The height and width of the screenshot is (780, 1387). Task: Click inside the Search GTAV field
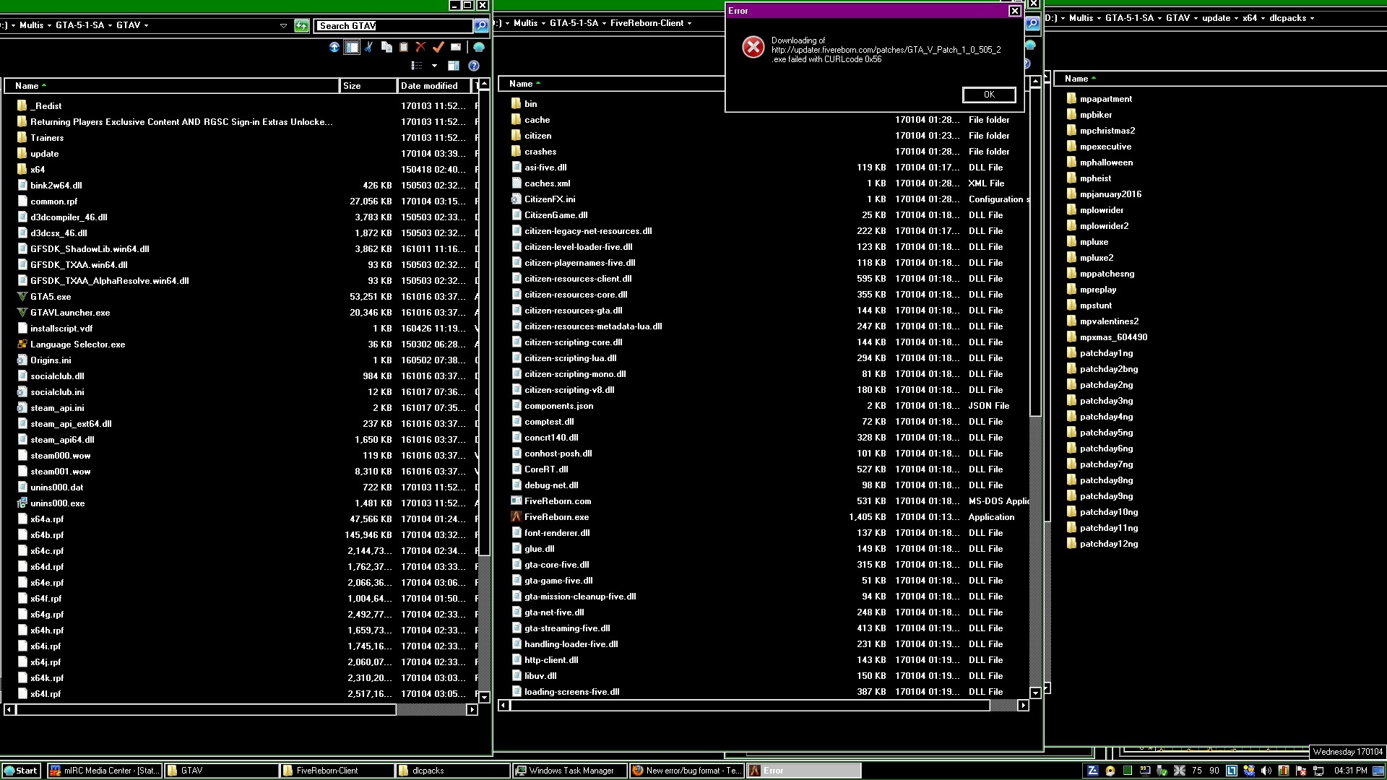point(394,25)
